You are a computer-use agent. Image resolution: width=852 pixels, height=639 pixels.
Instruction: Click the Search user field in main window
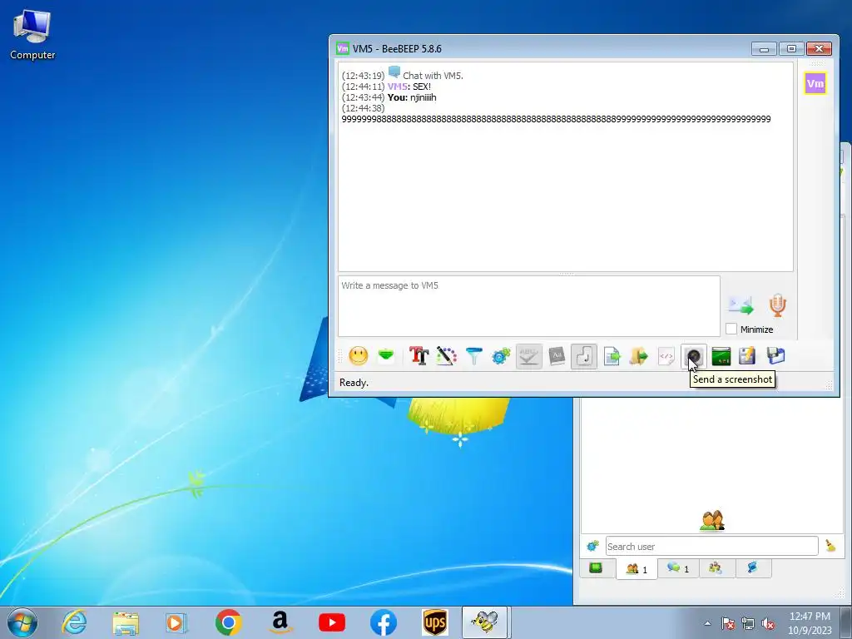[x=712, y=546]
